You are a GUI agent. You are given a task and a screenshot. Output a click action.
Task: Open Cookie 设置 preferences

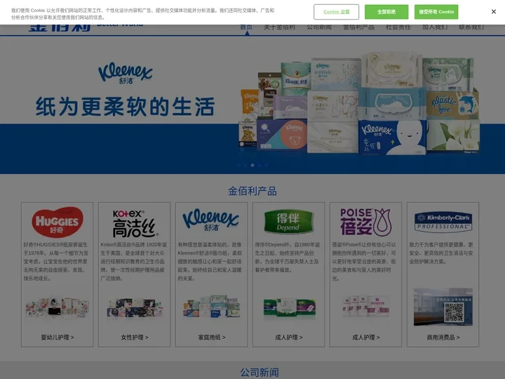click(x=336, y=12)
